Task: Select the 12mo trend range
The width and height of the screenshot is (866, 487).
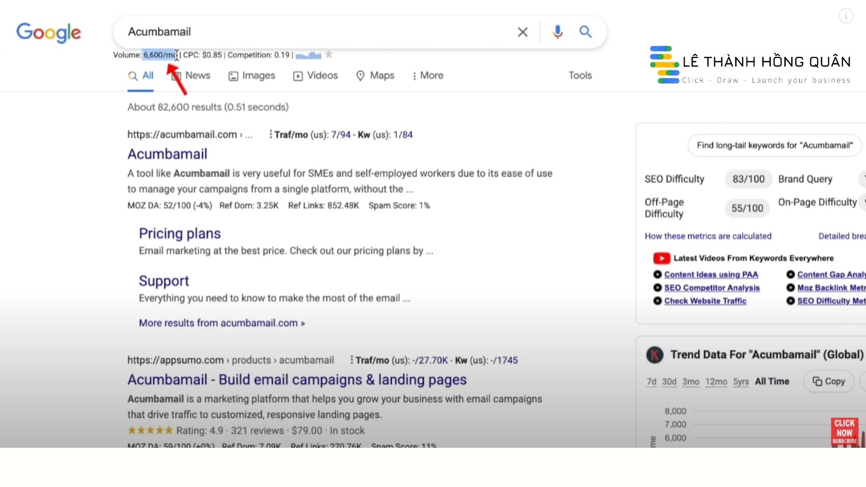Action: point(716,381)
